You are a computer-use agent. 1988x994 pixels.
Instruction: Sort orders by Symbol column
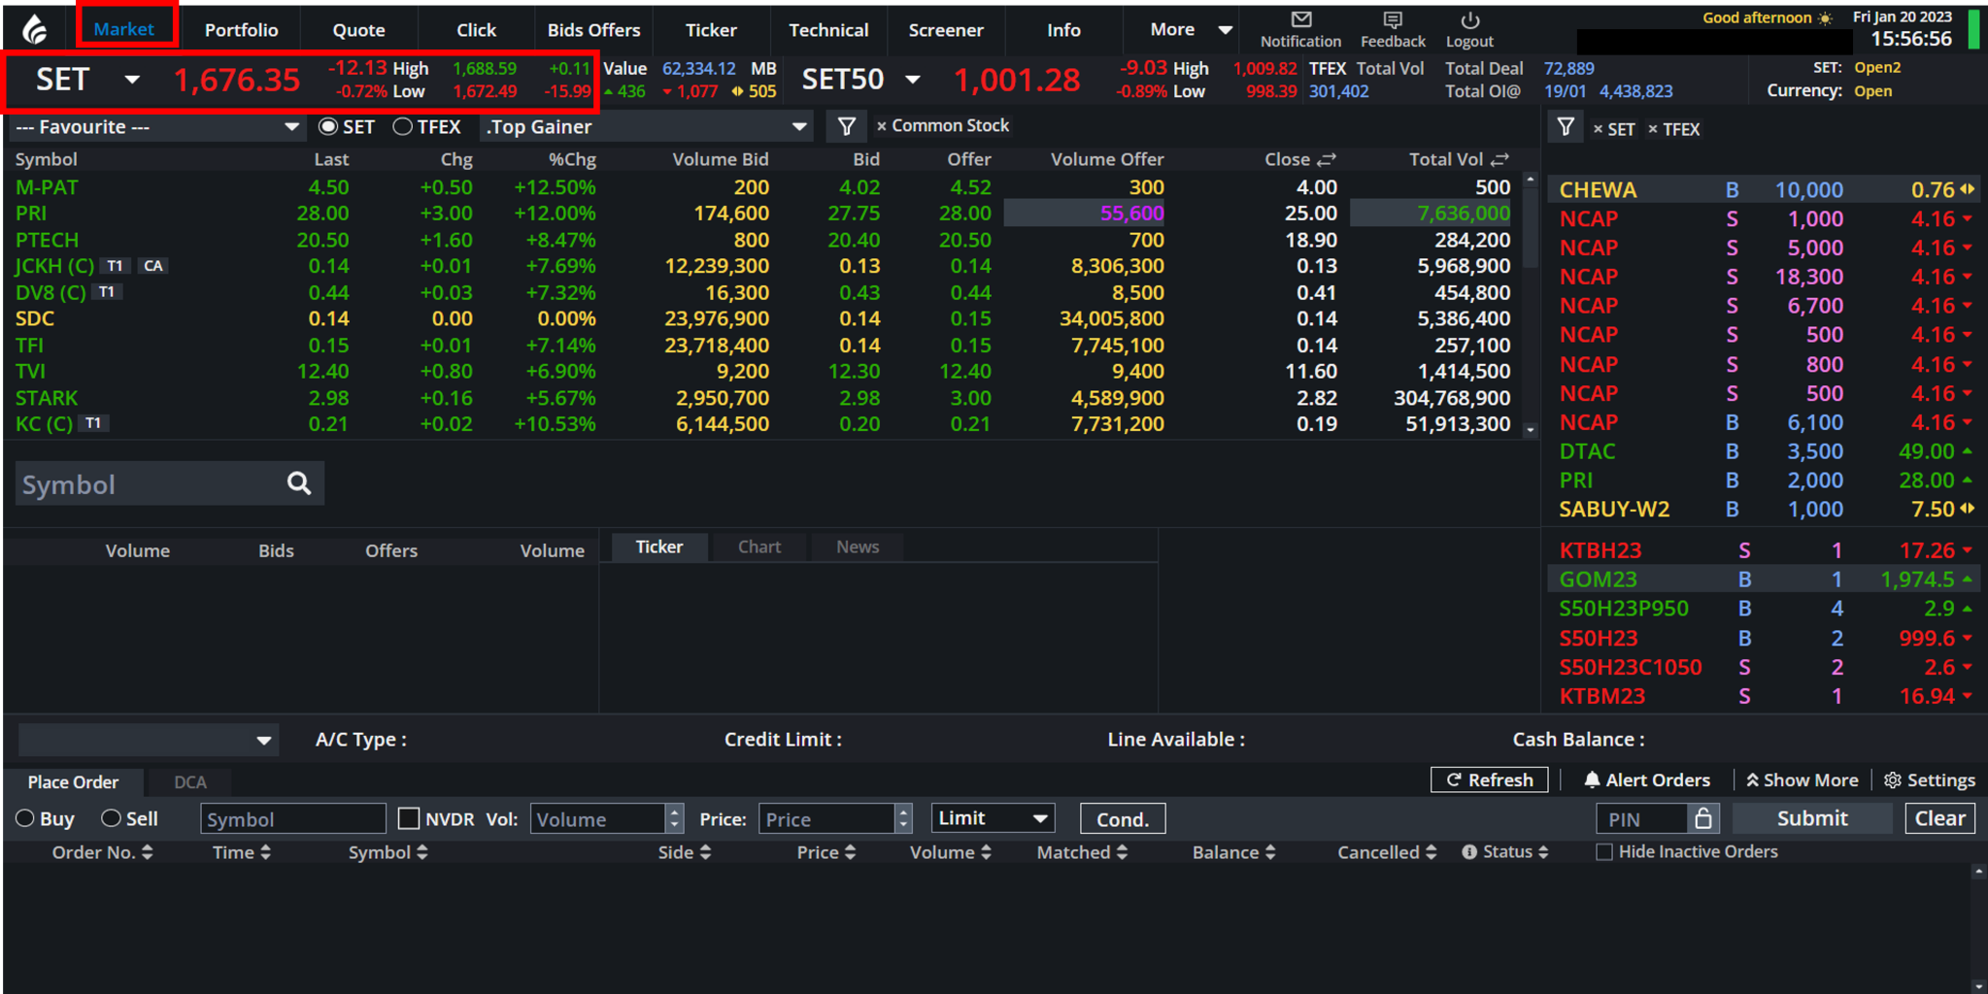pos(421,852)
